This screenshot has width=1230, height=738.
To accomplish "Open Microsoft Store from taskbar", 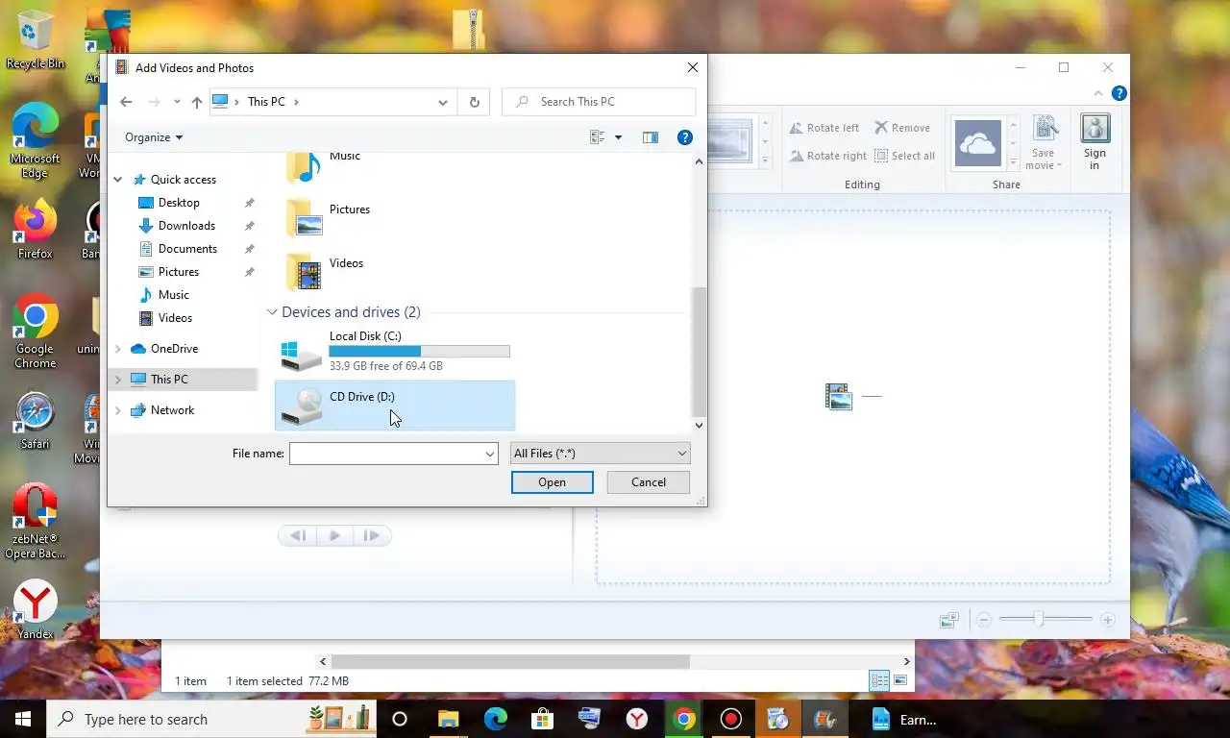I will click(x=543, y=719).
